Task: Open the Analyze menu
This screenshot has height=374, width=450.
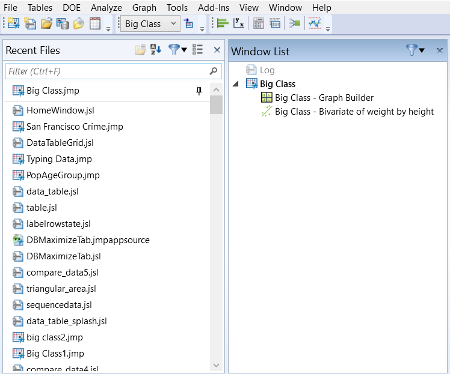Action: (x=106, y=8)
